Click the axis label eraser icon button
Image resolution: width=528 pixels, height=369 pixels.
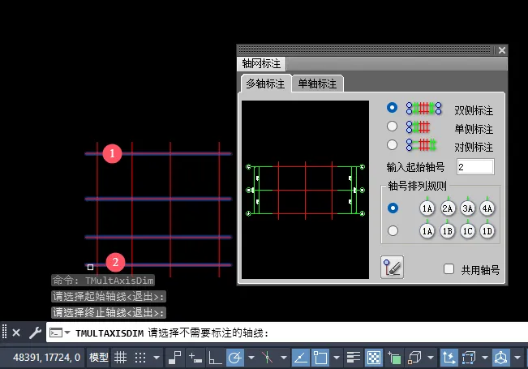pyautogui.click(x=392, y=267)
